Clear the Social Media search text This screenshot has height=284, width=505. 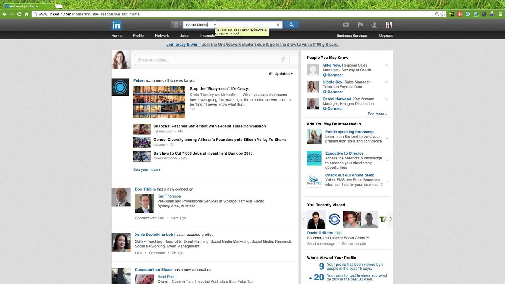click(278, 25)
